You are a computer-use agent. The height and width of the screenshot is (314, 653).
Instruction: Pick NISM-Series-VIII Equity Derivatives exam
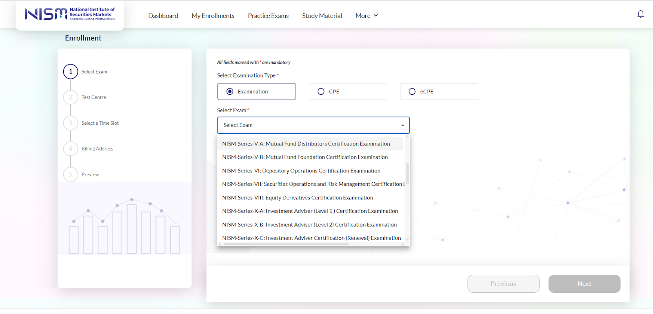click(x=310, y=197)
